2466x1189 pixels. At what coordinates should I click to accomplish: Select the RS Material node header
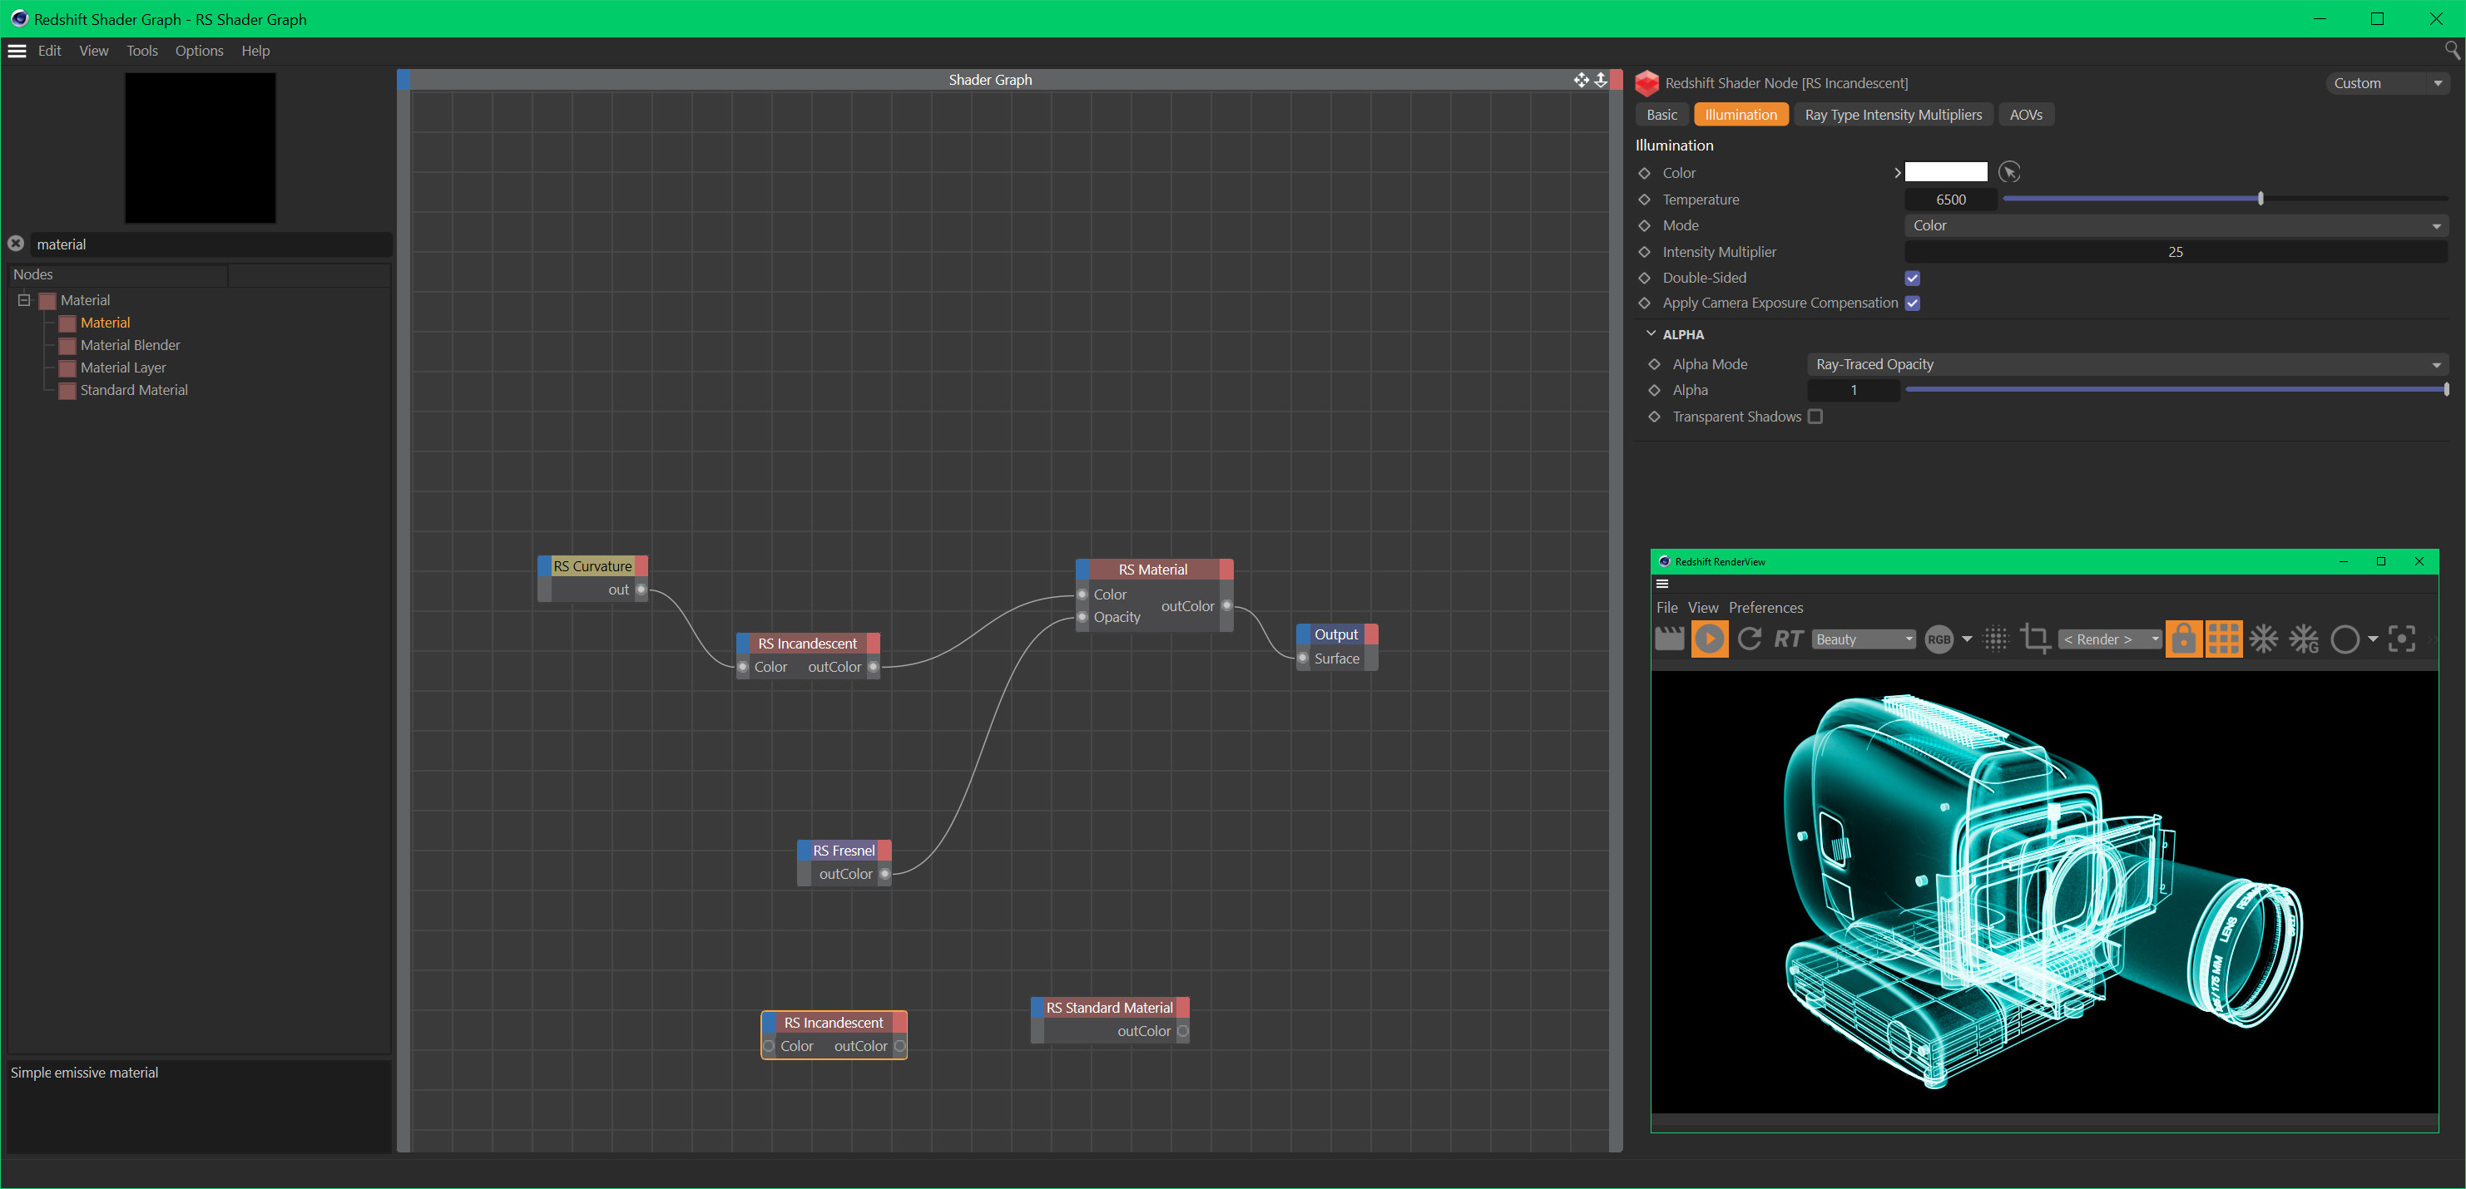tap(1153, 570)
